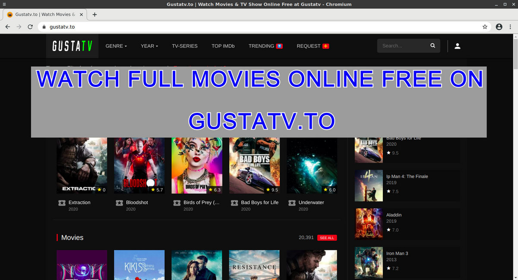
Task: Open the Bad Boys for Life poster in the main grid
Action: click(254, 165)
